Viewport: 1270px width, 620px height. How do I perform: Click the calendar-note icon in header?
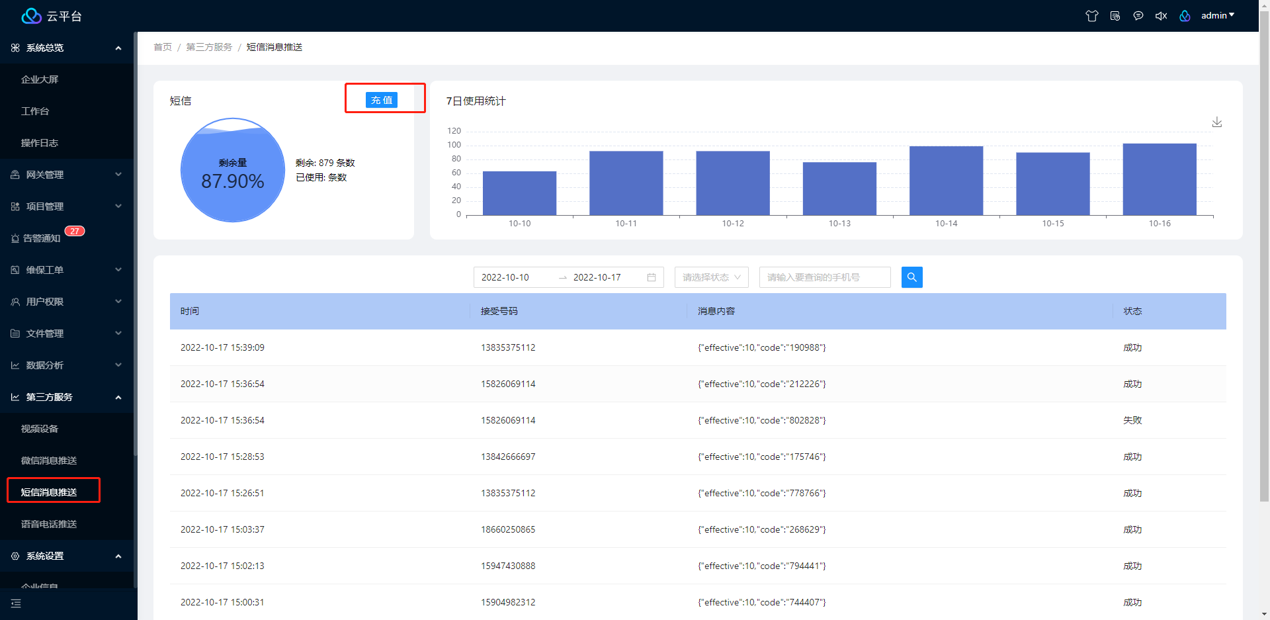pyautogui.click(x=1115, y=16)
